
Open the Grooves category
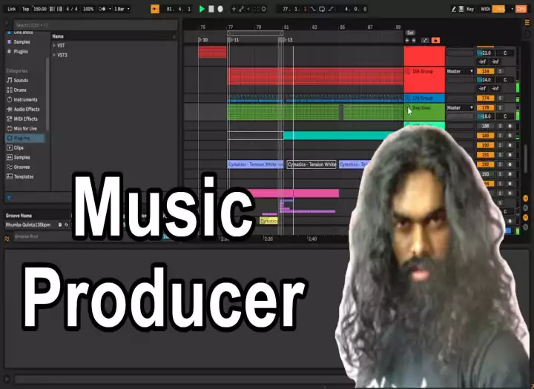click(22, 167)
